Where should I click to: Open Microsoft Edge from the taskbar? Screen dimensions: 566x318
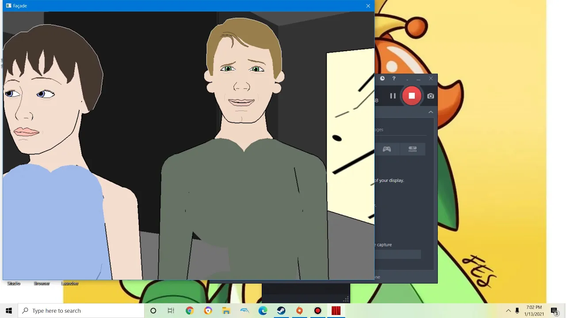pyautogui.click(x=263, y=311)
